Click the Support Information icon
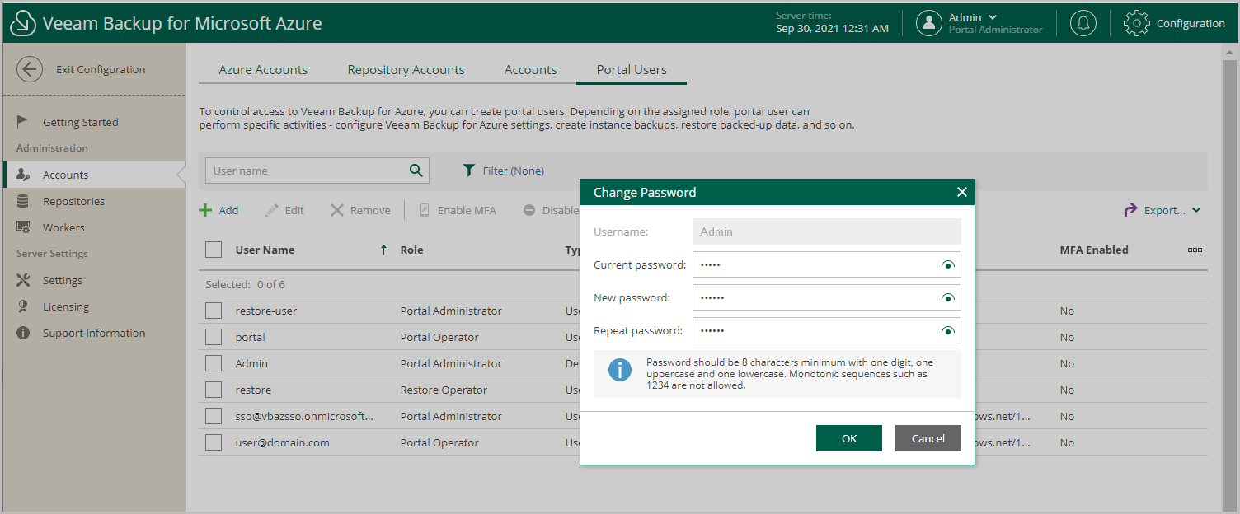This screenshot has width=1240, height=514. 23,333
